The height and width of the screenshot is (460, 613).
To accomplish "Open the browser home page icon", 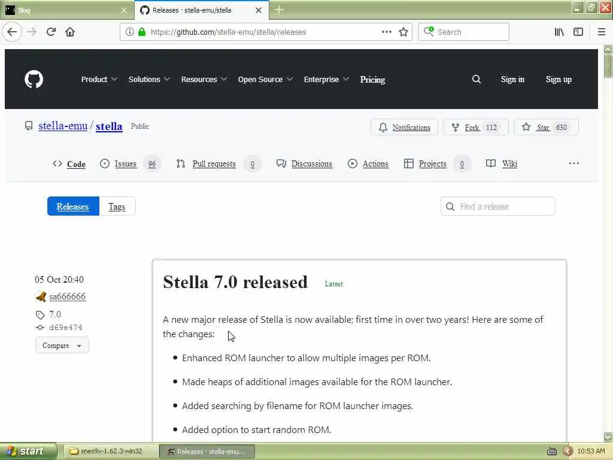I will click(70, 32).
